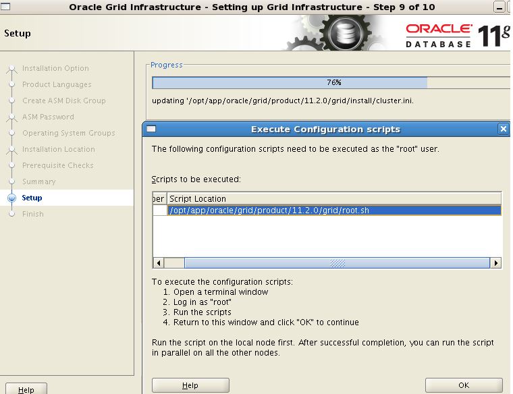The height and width of the screenshot is (394, 513).
Task: Open Execute Configuration scripts dialog menu icon
Action: click(x=151, y=129)
